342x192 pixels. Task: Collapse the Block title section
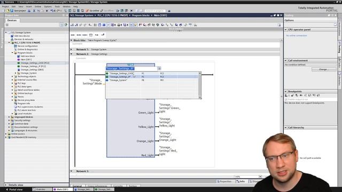tap(71, 41)
